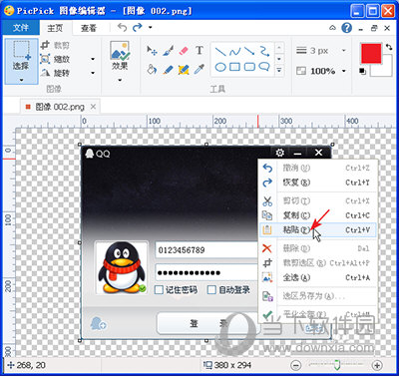Choose the straight Line shape
The width and height of the screenshot is (399, 377).
click(x=220, y=52)
